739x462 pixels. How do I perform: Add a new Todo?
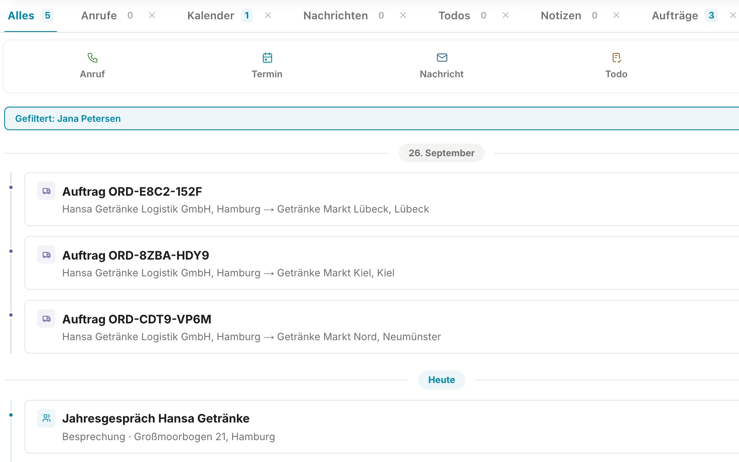pos(616,66)
